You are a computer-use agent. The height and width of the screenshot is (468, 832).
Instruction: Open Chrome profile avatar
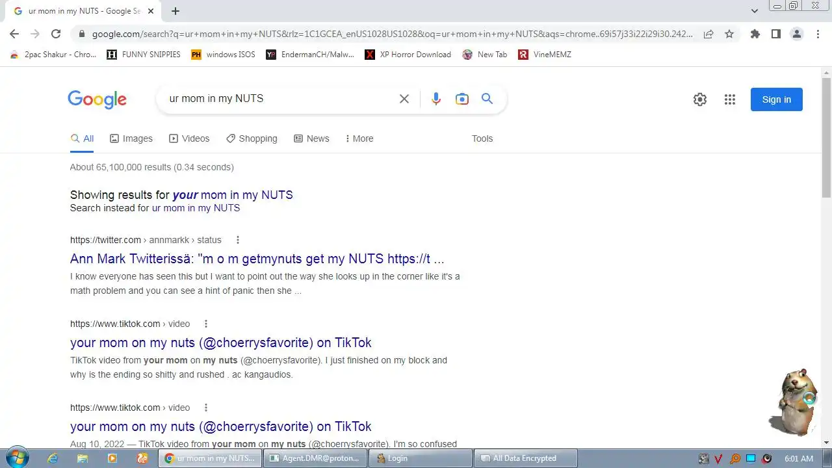click(x=797, y=34)
